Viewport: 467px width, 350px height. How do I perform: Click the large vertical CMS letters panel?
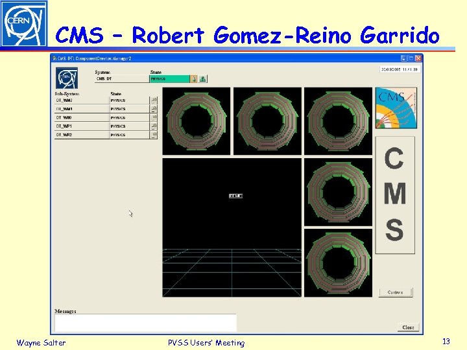(395, 195)
